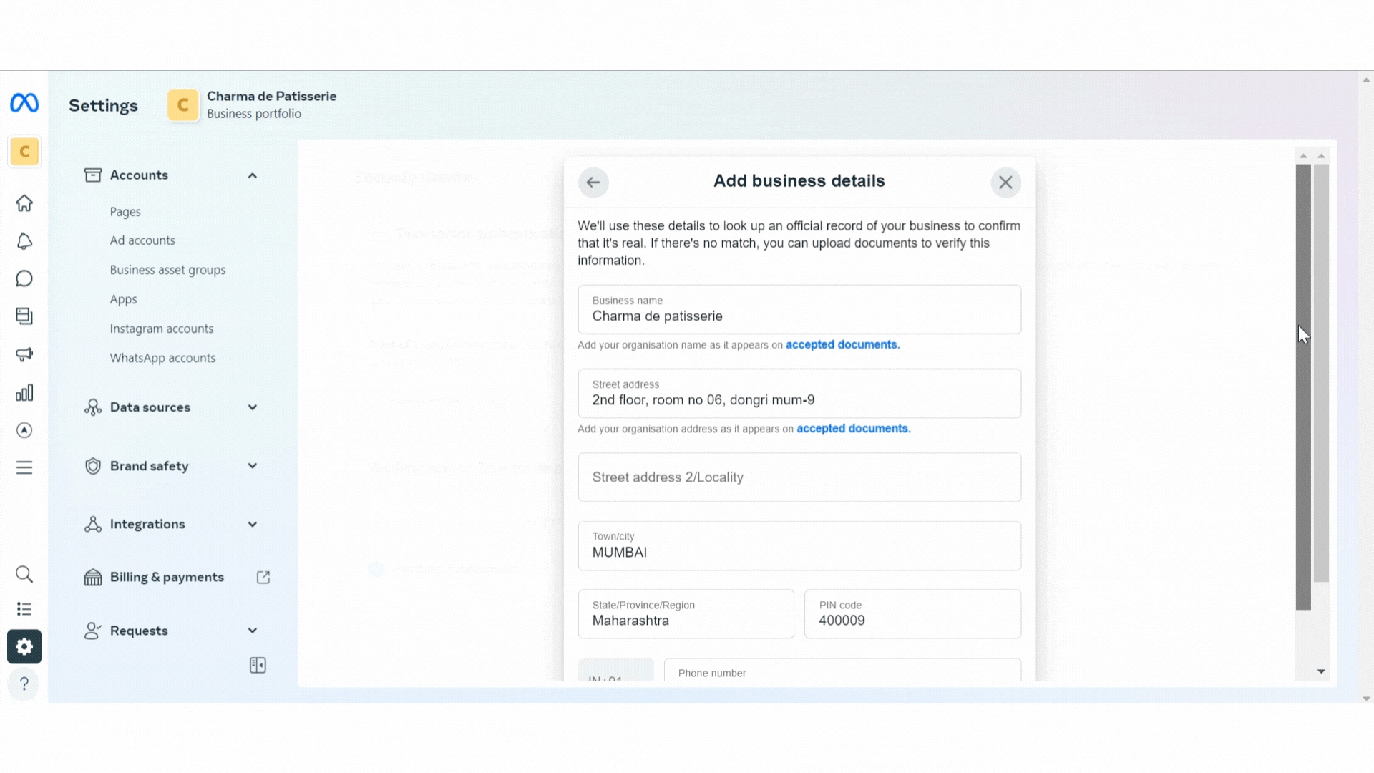
Task: Click the dialog's vertical scrollbar thumb
Action: (1302, 386)
